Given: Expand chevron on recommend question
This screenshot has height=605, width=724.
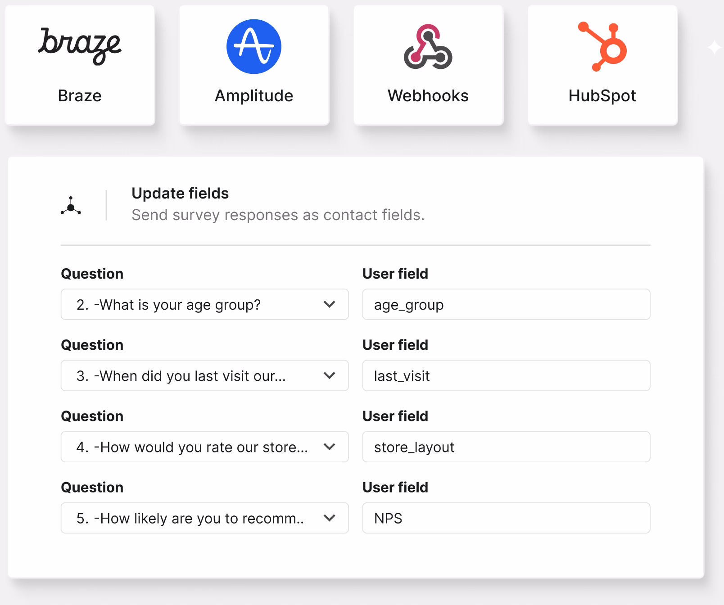Looking at the screenshot, I should point(330,518).
